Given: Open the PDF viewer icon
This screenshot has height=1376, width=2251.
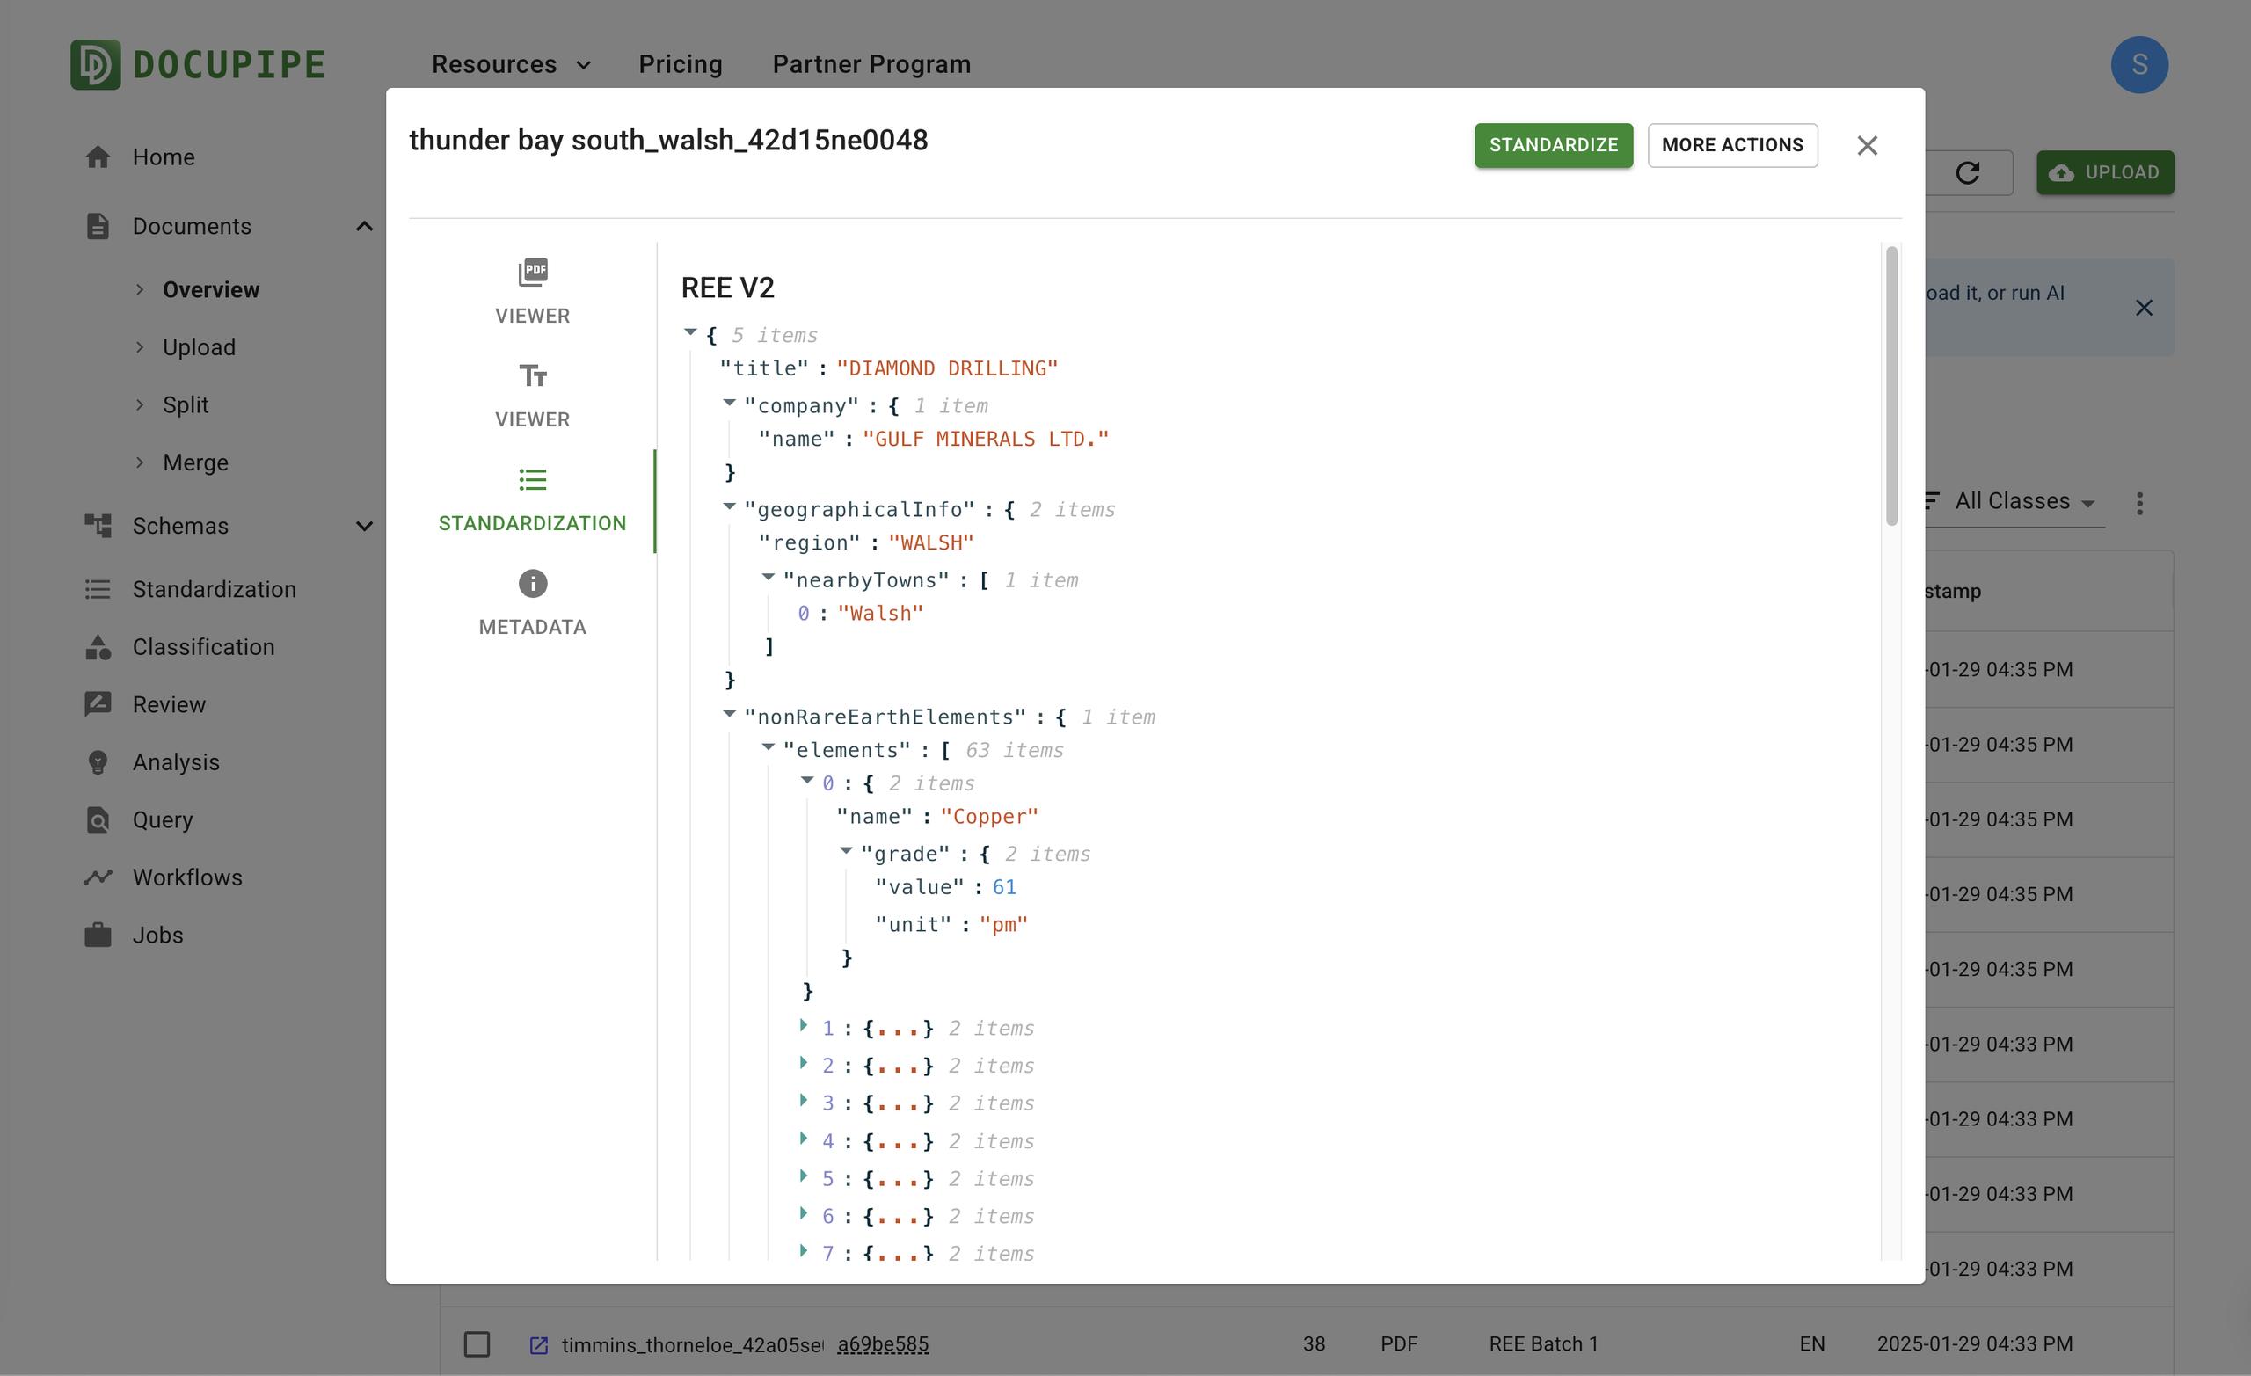Looking at the screenshot, I should tap(533, 273).
